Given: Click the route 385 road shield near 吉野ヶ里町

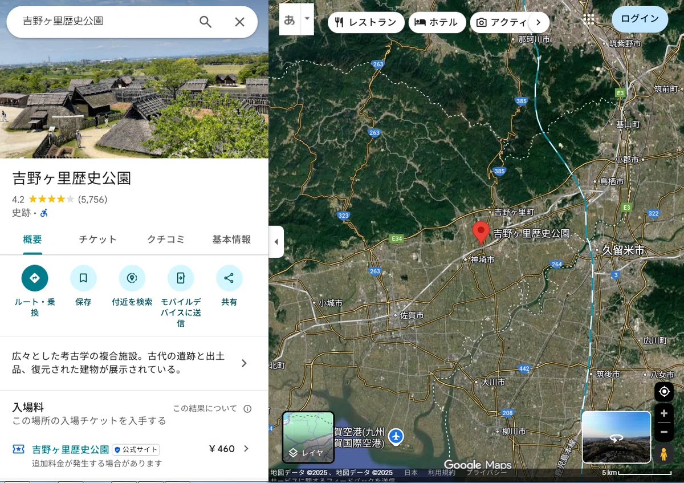Looking at the screenshot, I should [500, 171].
